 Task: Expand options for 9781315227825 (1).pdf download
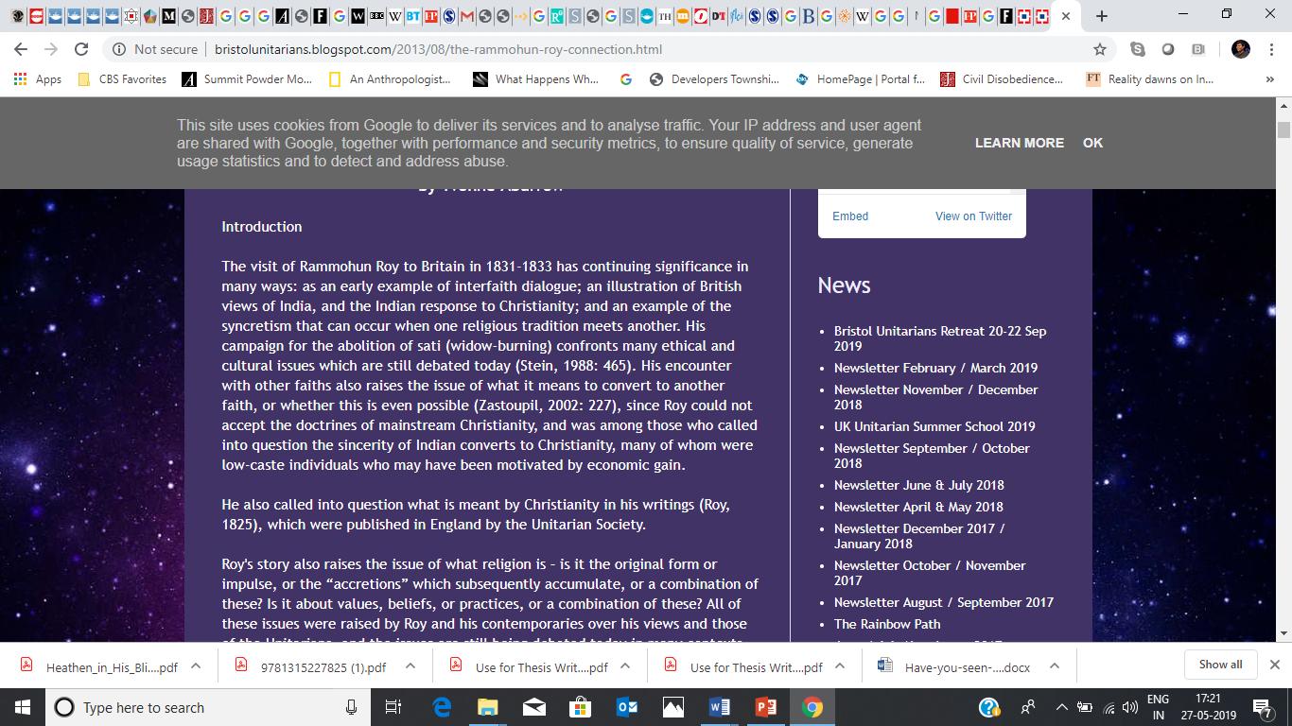(410, 665)
